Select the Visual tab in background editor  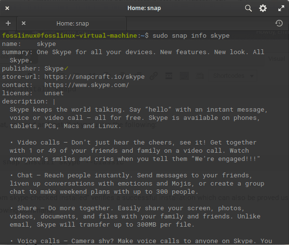click(x=276, y=59)
